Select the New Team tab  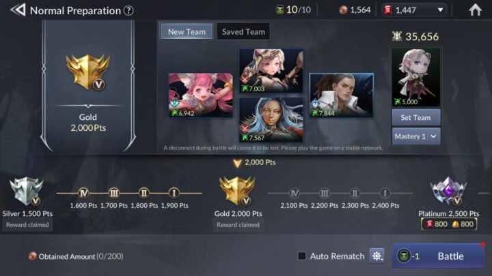[x=187, y=31]
